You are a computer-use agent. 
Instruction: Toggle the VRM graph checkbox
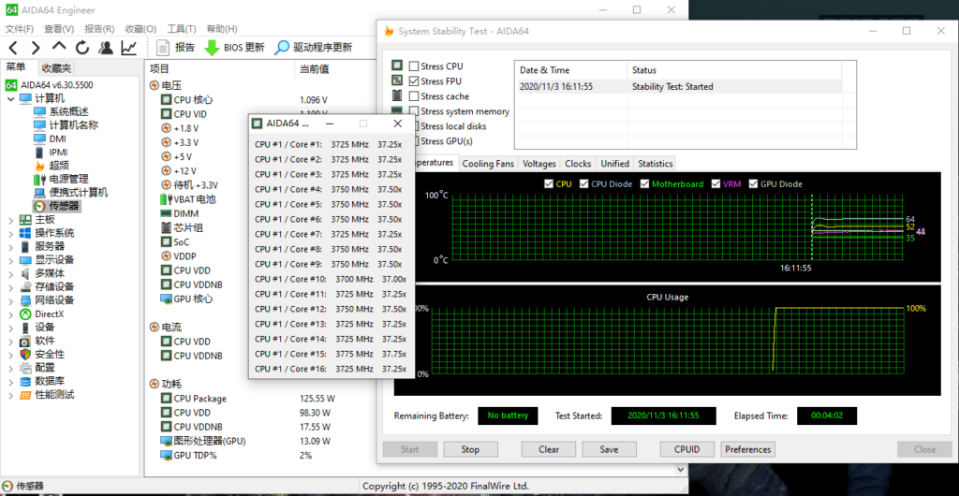pyautogui.click(x=715, y=183)
